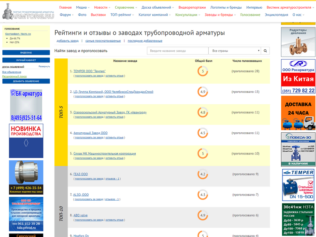Expand the 'Справочник' menu

pyautogui.click(x=126, y=8)
